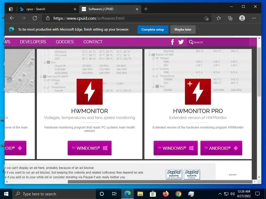Viewport: 266px width, 199px height.
Task: Open the network tray icon
Action: [x=226, y=194]
